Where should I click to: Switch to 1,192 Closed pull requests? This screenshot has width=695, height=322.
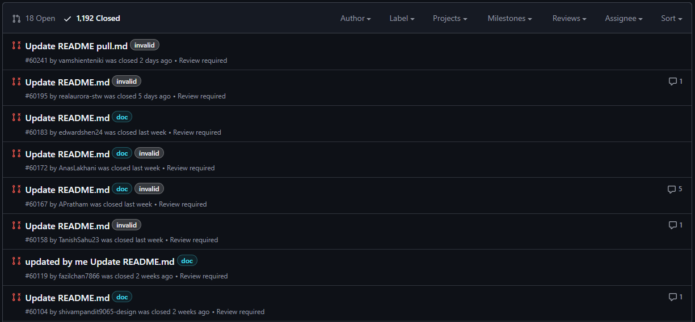coord(98,19)
